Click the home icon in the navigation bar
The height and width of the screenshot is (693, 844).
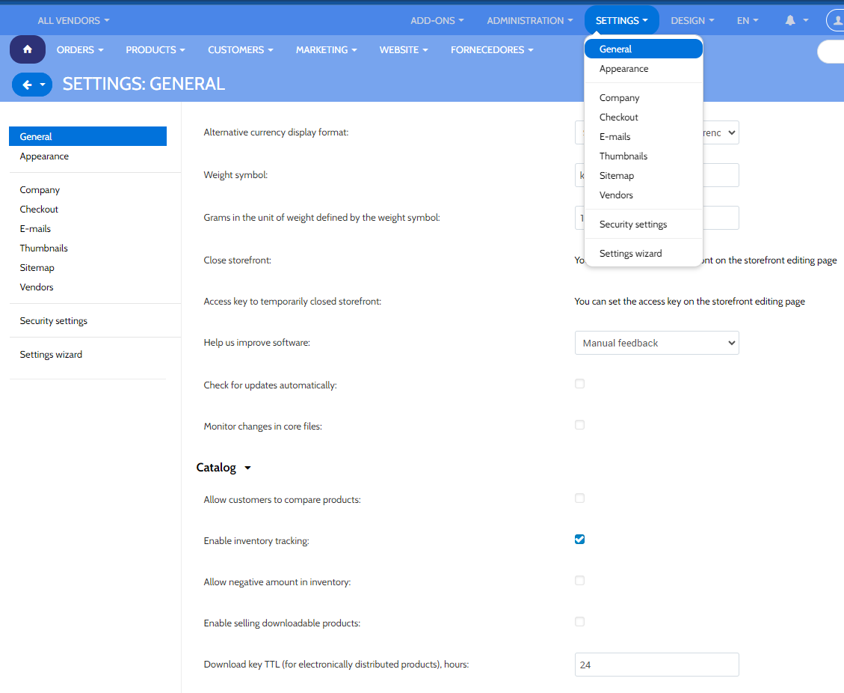27,49
